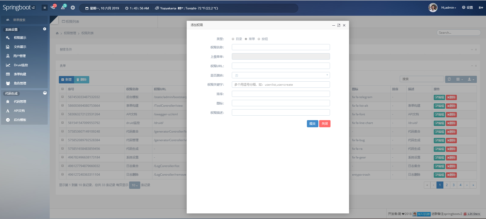
Task: Edit the fa fa-telegram row
Action: tap(439, 97)
